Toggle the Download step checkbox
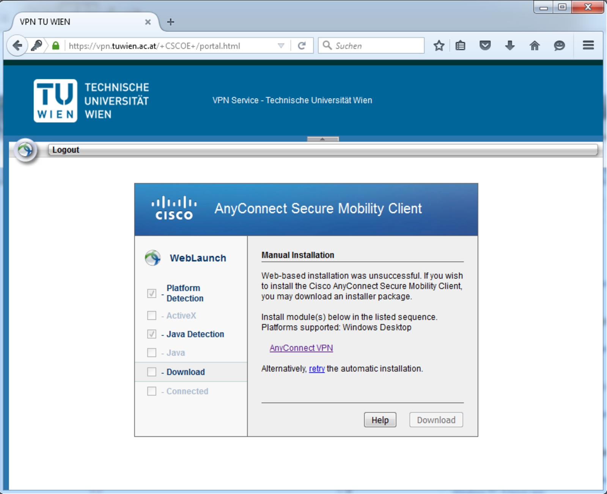 pyautogui.click(x=152, y=372)
